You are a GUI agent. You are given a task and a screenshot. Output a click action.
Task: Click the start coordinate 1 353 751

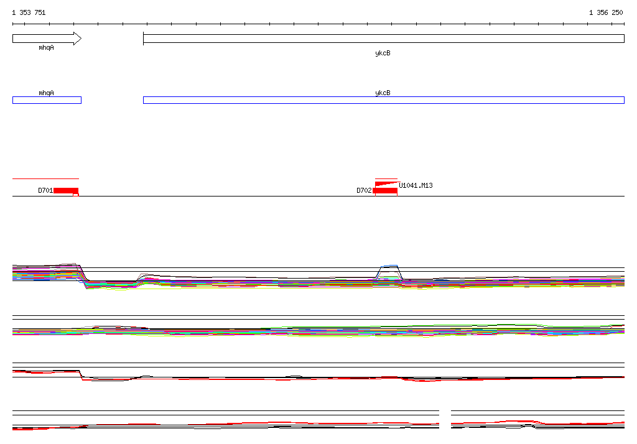point(29,12)
